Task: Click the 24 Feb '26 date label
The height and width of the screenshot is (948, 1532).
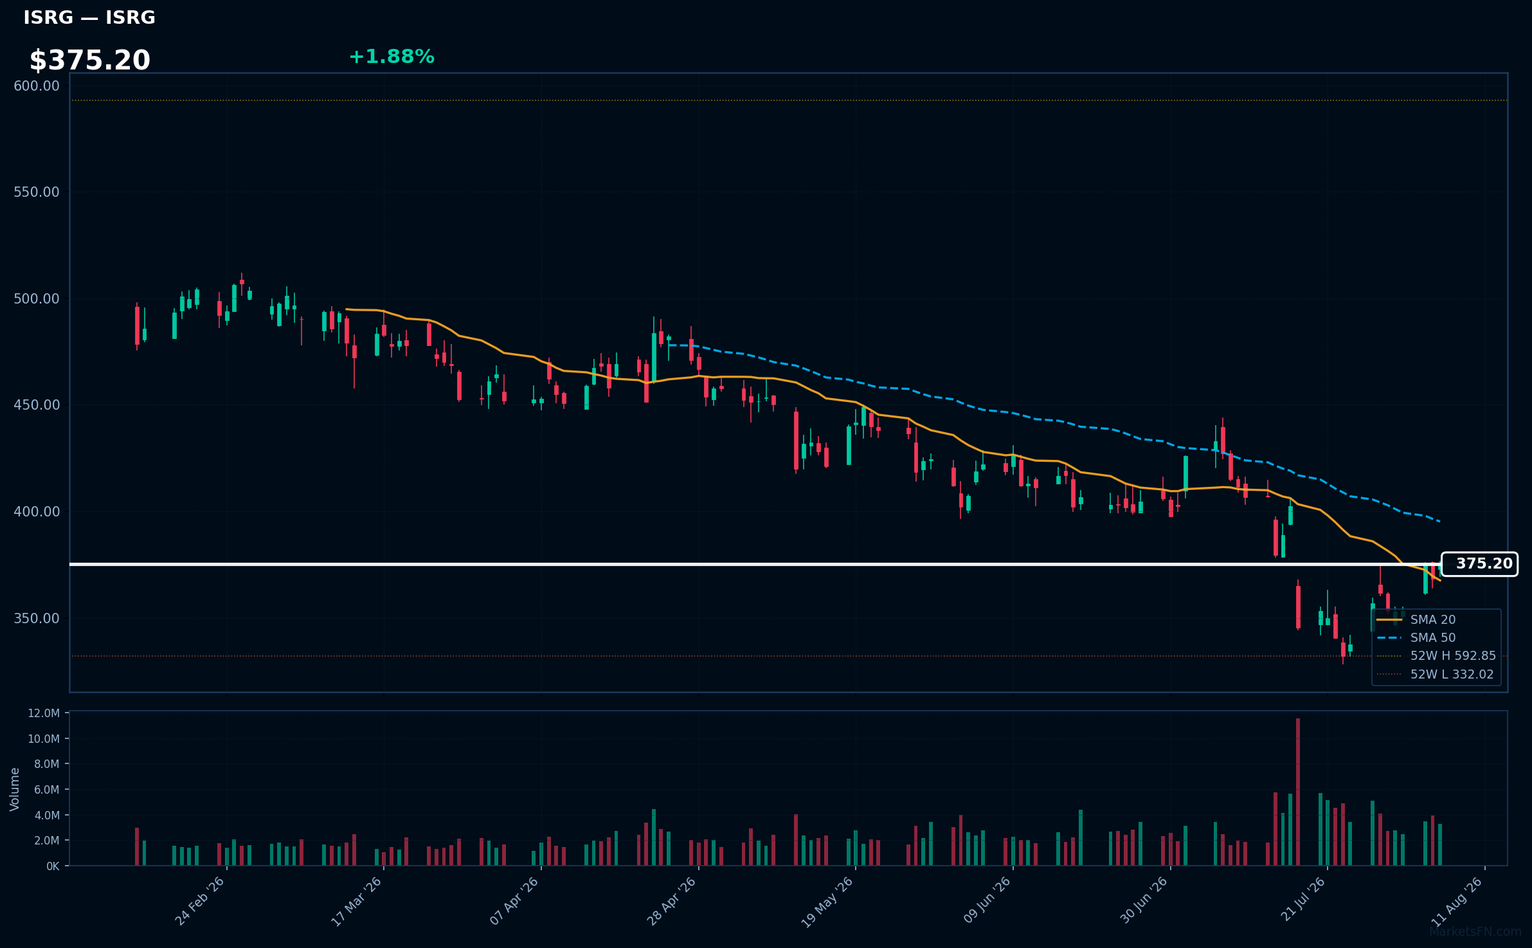Action: [200, 901]
